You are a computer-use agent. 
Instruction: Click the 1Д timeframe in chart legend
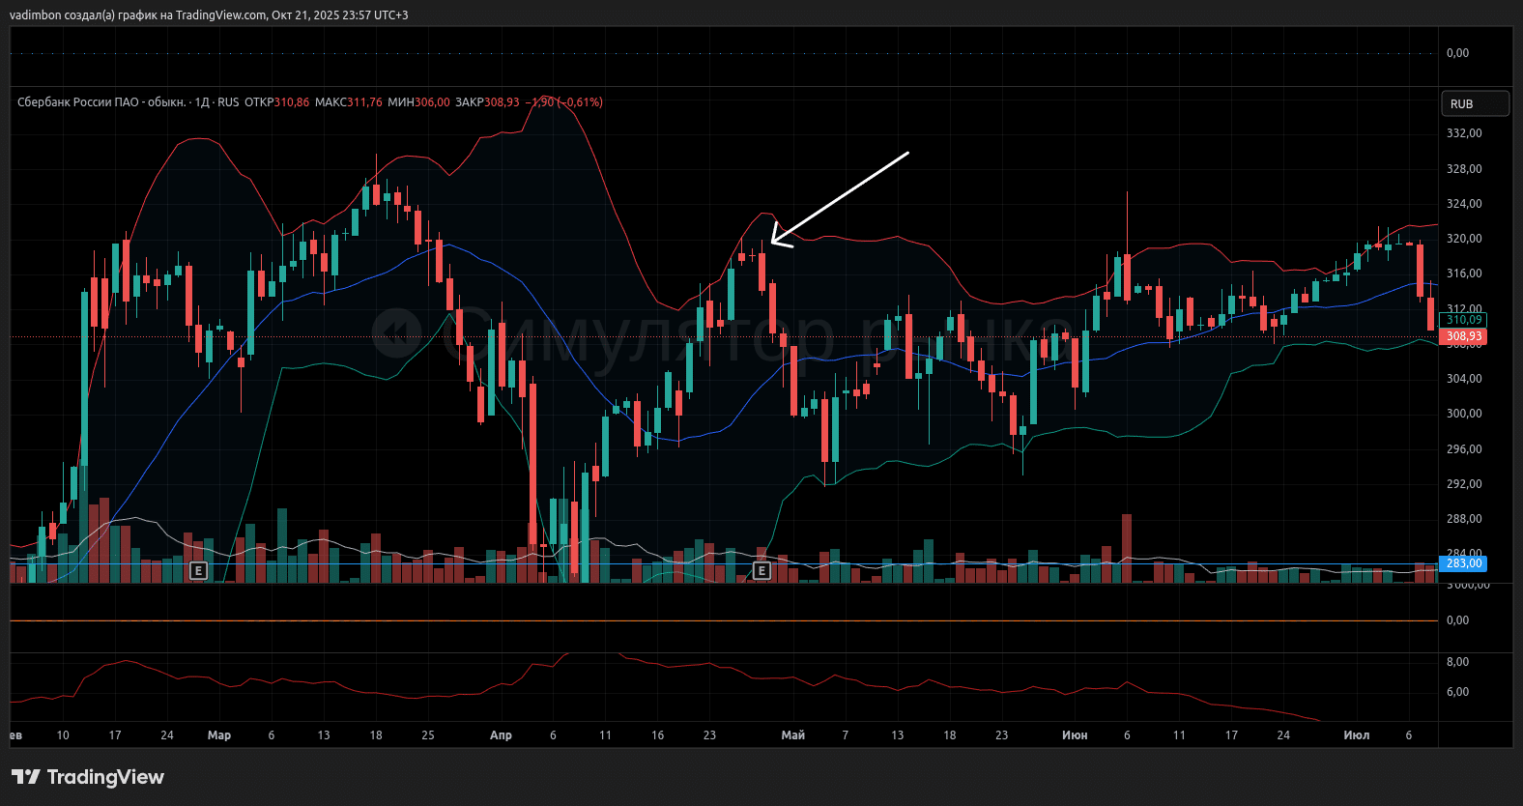(202, 102)
